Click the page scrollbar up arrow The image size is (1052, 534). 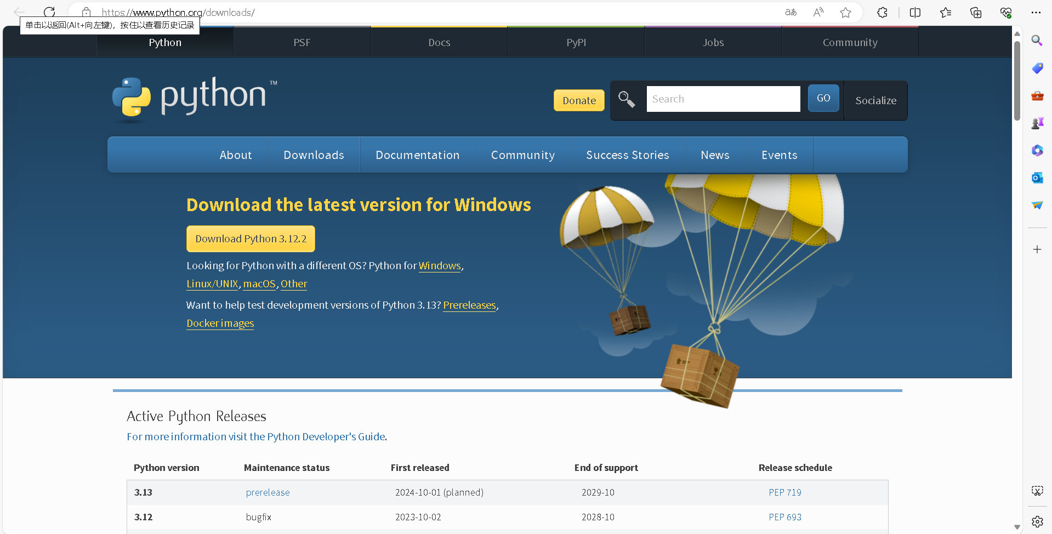[1017, 33]
